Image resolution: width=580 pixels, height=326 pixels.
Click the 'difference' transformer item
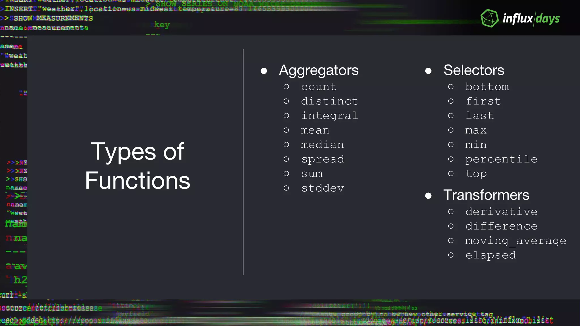[502, 226]
